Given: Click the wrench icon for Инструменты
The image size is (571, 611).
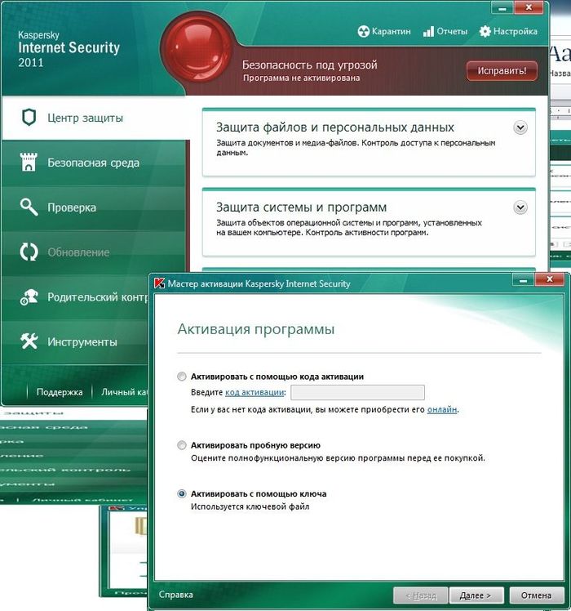Looking at the screenshot, I should pos(29,341).
